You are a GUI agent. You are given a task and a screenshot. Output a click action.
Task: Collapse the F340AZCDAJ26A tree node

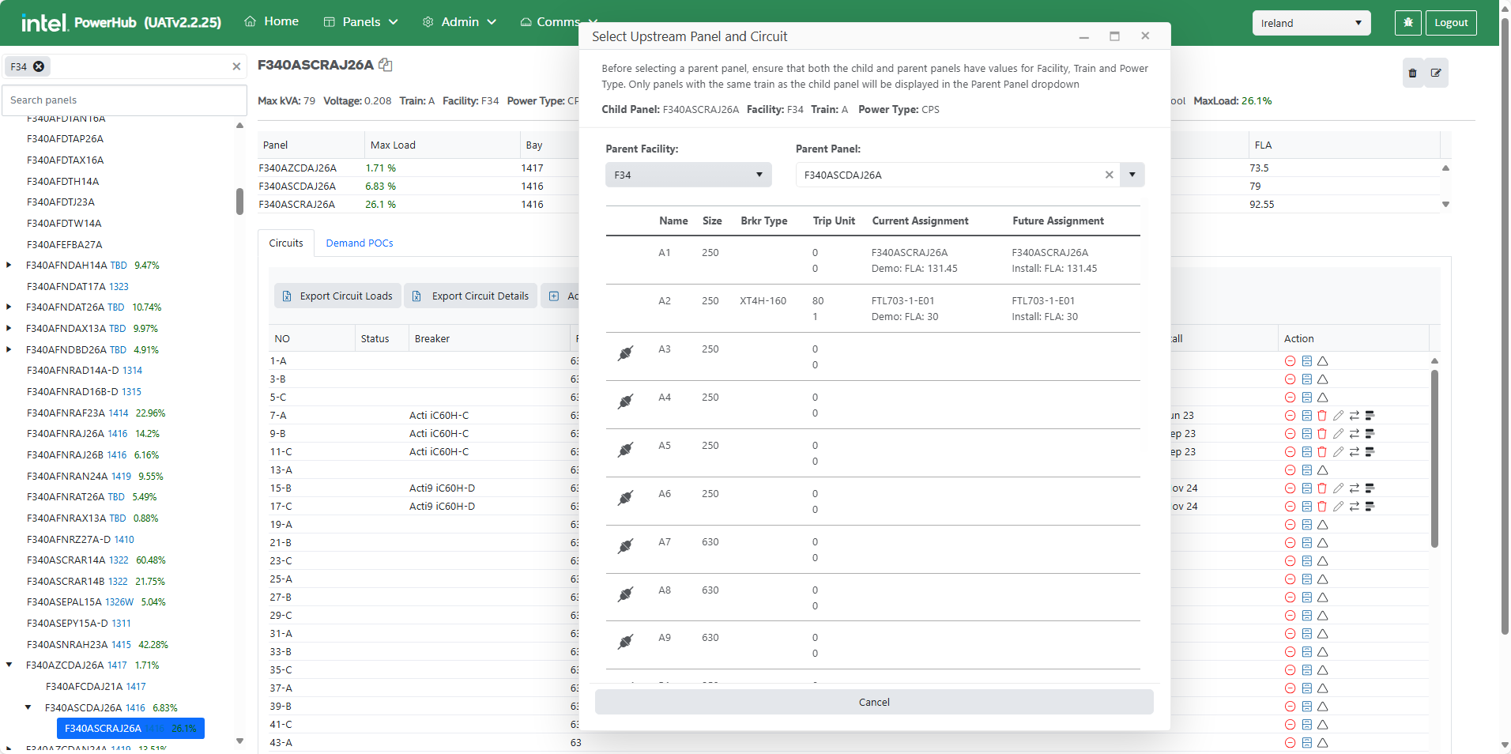point(9,665)
